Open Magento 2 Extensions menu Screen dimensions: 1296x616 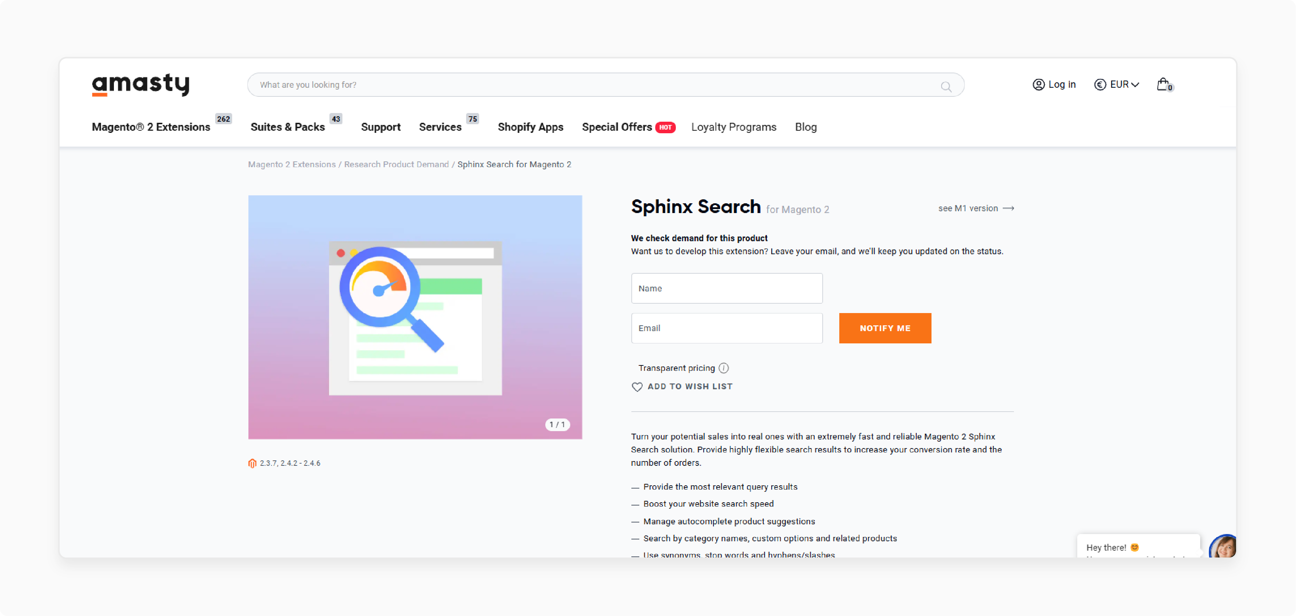(150, 127)
